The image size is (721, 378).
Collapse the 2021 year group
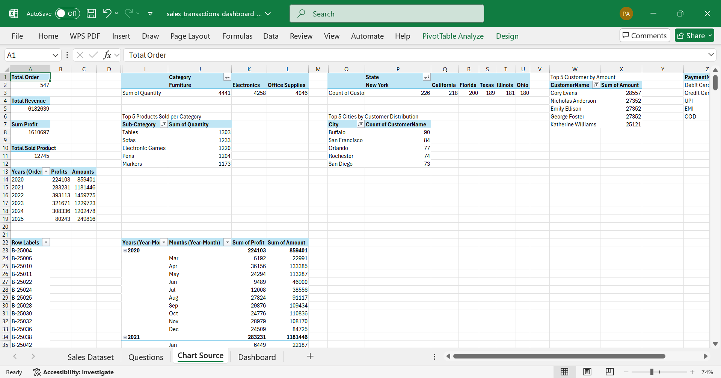[125, 337]
